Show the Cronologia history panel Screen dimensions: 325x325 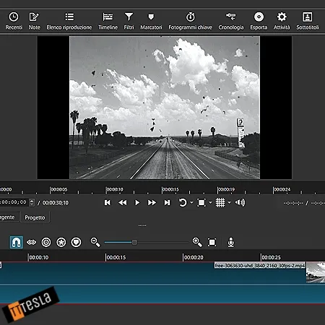coord(231,21)
